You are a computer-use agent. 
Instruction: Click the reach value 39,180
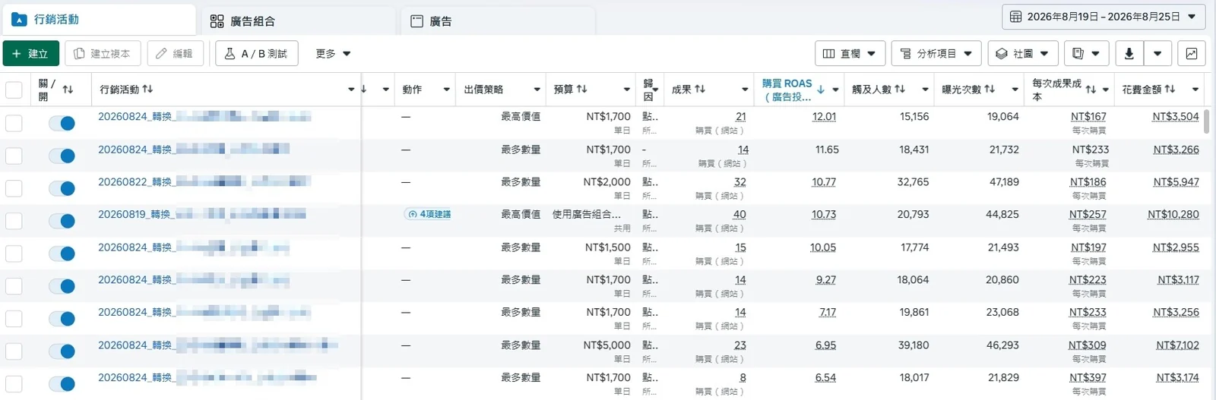914,345
